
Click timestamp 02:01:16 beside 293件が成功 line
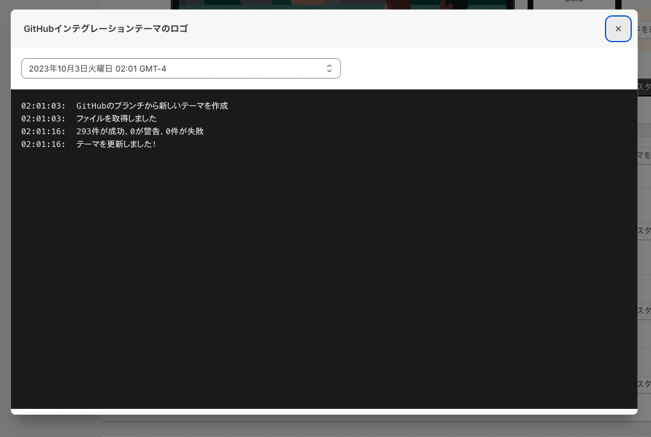pyautogui.click(x=43, y=132)
